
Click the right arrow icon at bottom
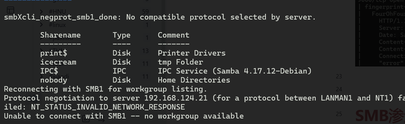(101, 120)
